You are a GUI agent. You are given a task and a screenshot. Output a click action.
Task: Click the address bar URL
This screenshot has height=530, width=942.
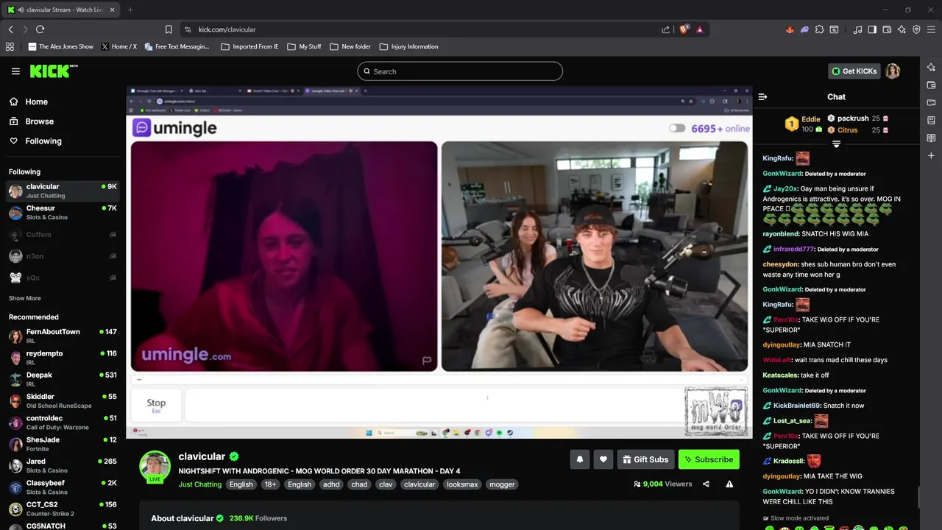227,29
